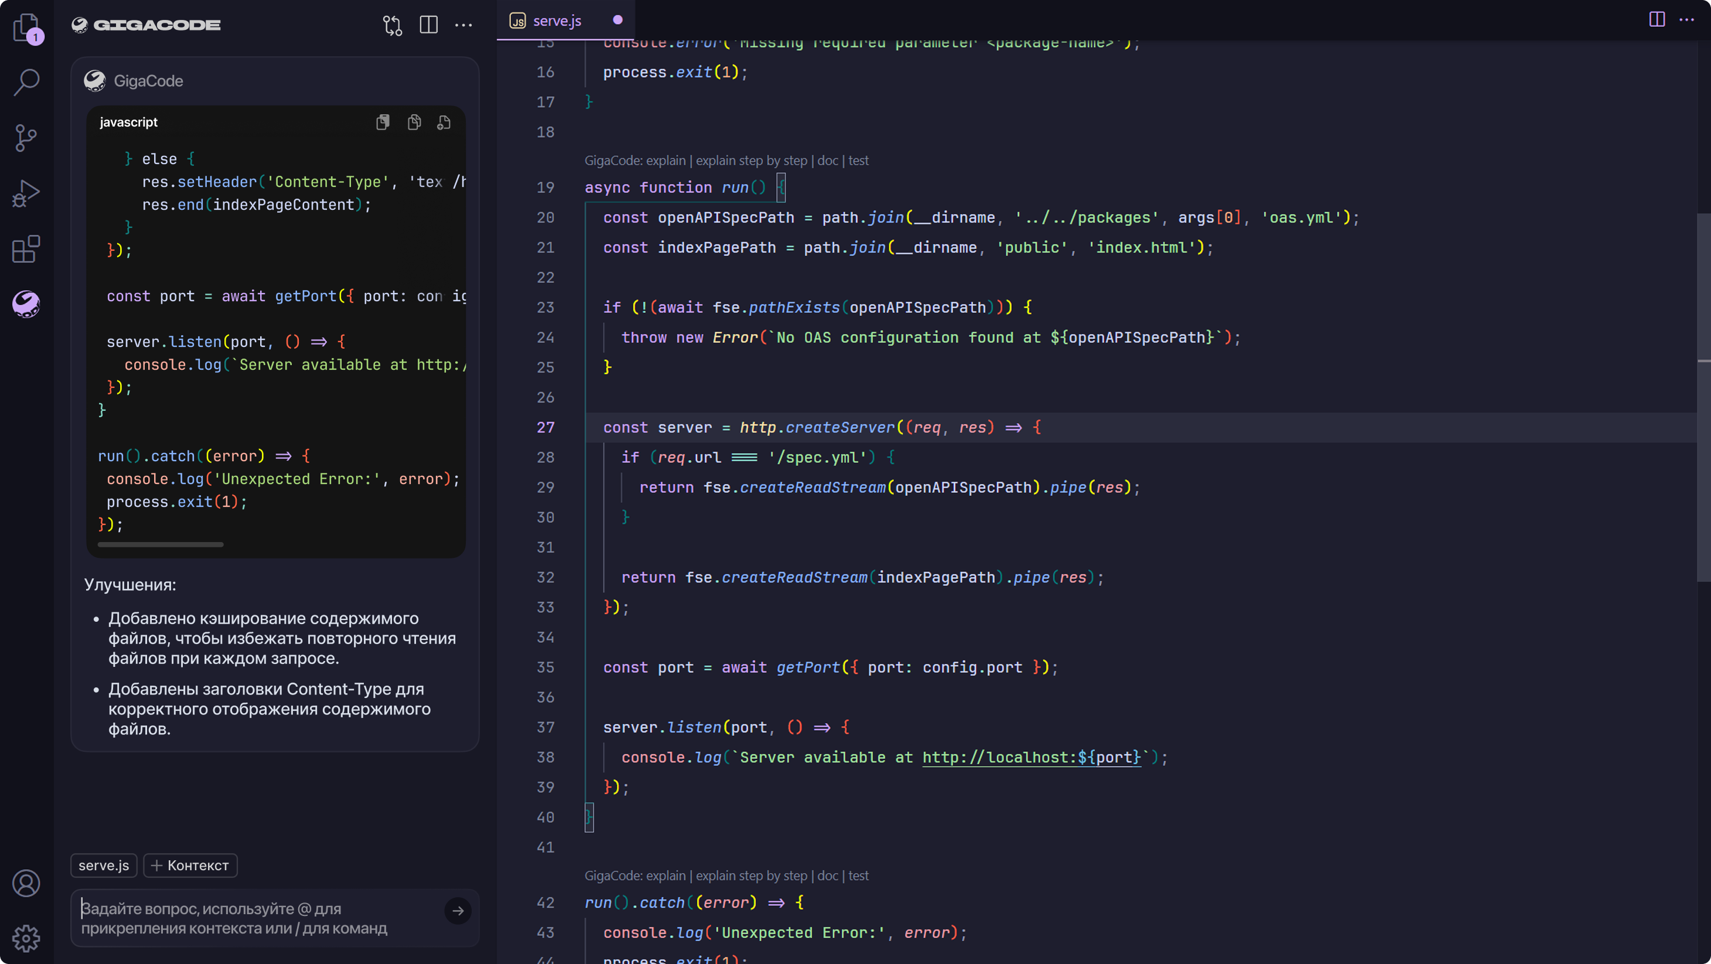
Task: Click 'server.listen' on line 37 in editor
Action: coord(662,727)
